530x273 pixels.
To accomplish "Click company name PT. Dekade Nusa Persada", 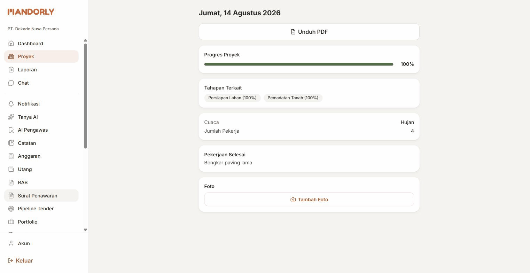I will coord(33,29).
